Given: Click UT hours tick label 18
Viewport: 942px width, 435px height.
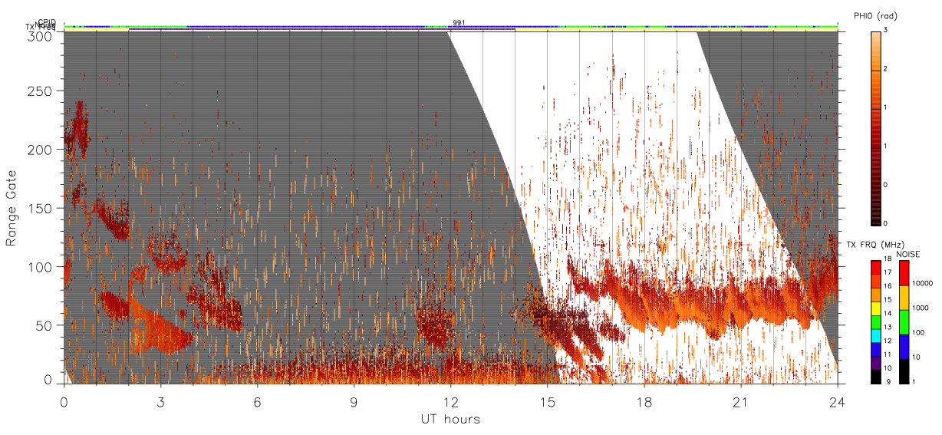Looking at the screenshot, I should [644, 401].
